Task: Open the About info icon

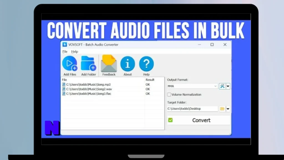Action: coord(128,64)
